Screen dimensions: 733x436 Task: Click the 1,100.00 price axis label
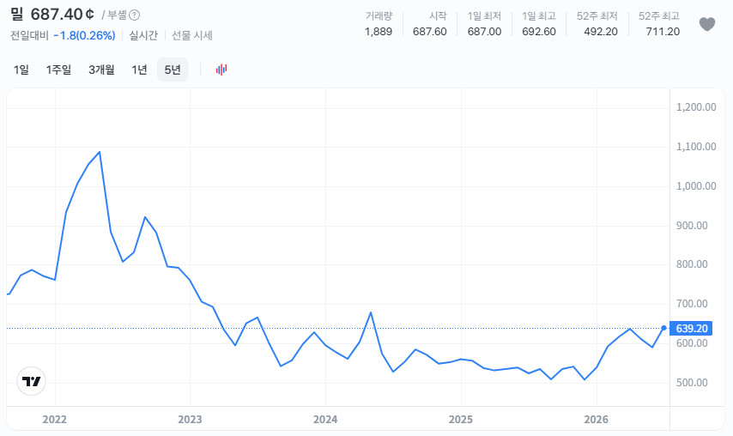click(696, 147)
